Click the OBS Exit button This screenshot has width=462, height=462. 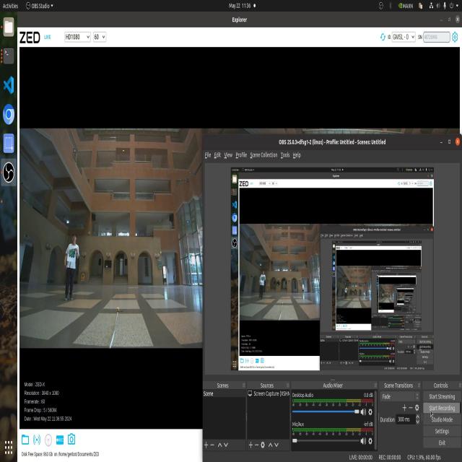coord(441,443)
